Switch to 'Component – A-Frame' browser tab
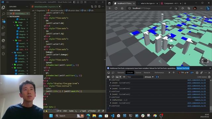212x119 pixels. (171, 3)
